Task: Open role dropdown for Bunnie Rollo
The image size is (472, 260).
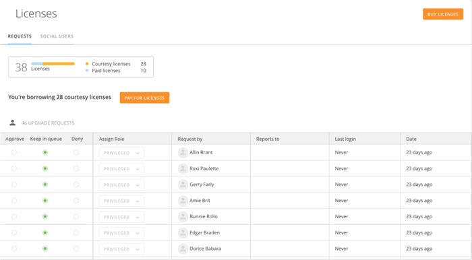Action: point(121,217)
